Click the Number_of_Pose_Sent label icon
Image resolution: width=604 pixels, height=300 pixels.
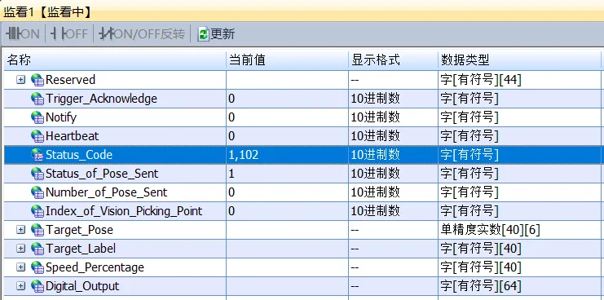pyautogui.click(x=37, y=192)
